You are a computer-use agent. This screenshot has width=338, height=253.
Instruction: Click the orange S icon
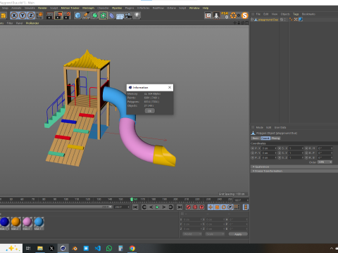[245, 15]
